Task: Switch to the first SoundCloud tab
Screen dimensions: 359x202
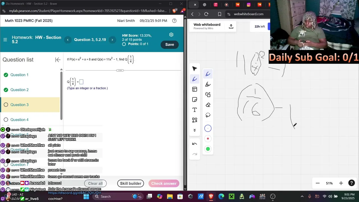Action: [238, 4]
